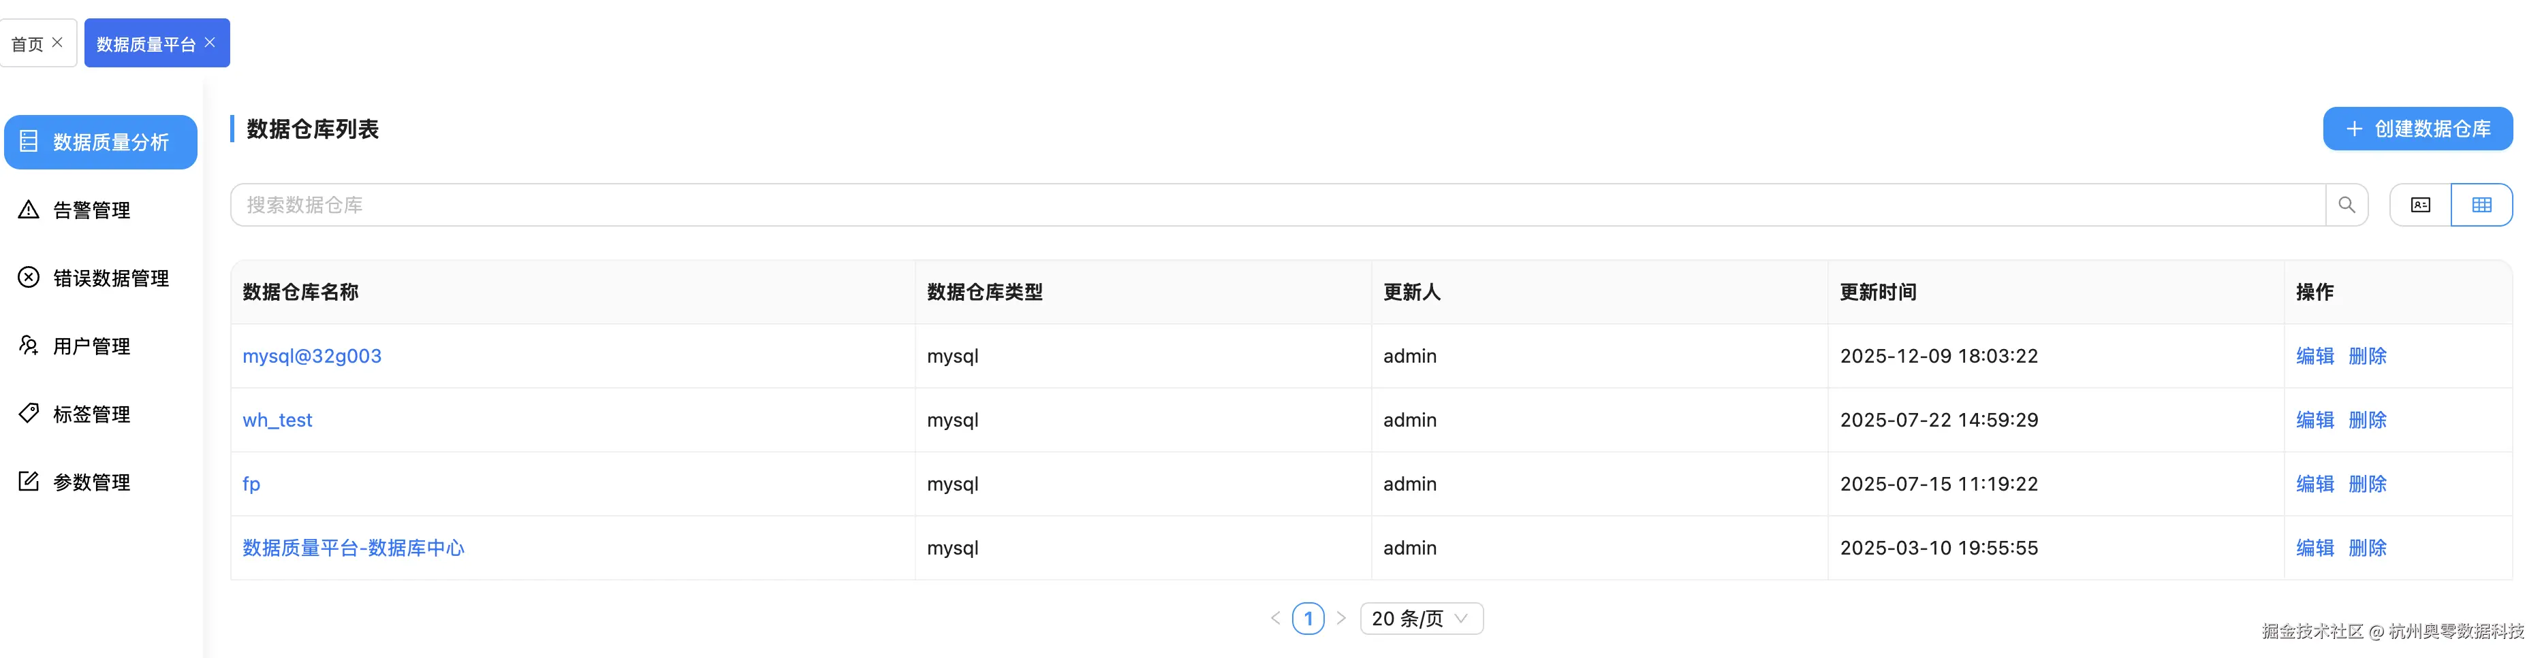The image size is (2542, 658).
Task: Close the 数据质量平台 tab
Action: pos(210,42)
